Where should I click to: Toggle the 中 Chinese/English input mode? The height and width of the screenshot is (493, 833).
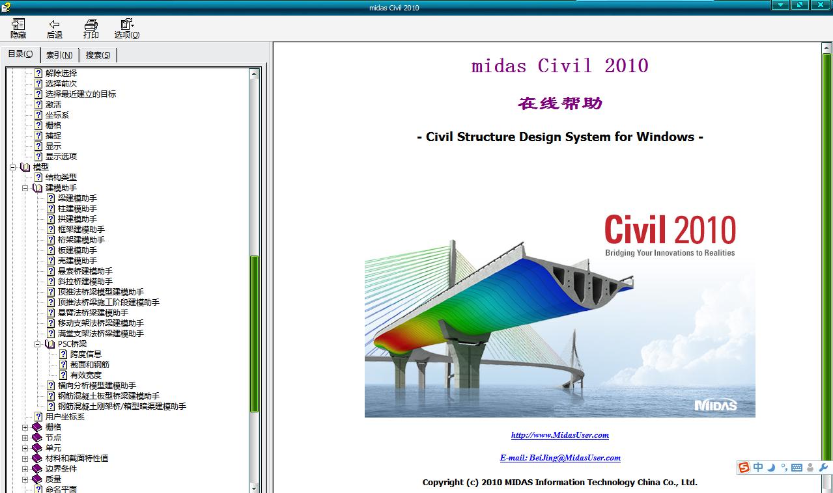coord(758,468)
